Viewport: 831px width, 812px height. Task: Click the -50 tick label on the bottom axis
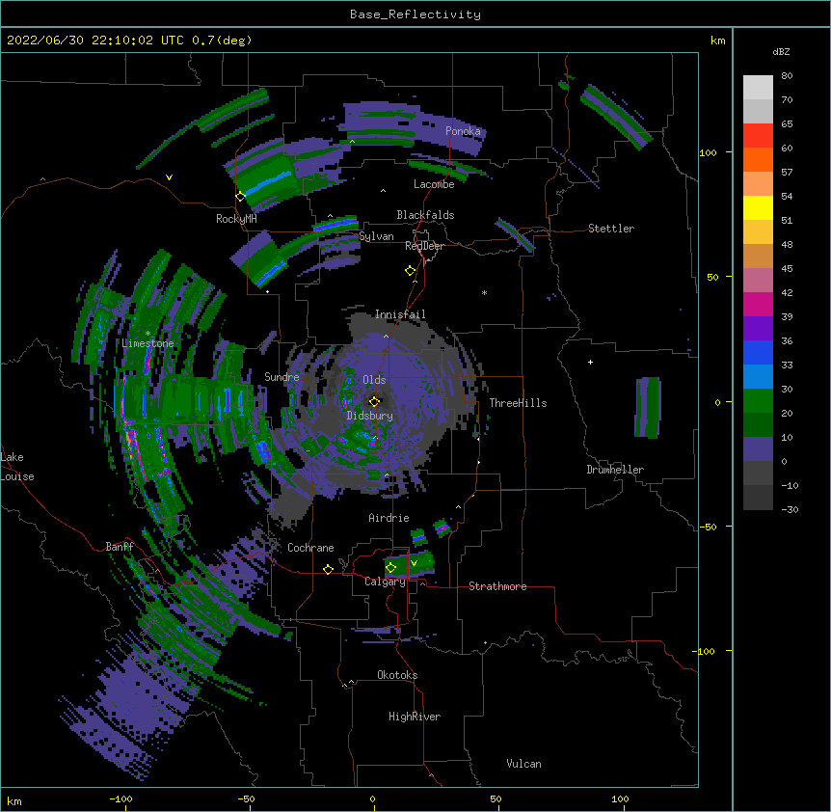[x=246, y=798]
